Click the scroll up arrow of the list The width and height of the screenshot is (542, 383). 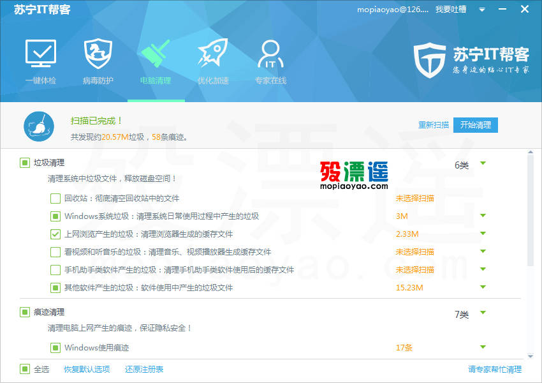pyautogui.click(x=531, y=152)
